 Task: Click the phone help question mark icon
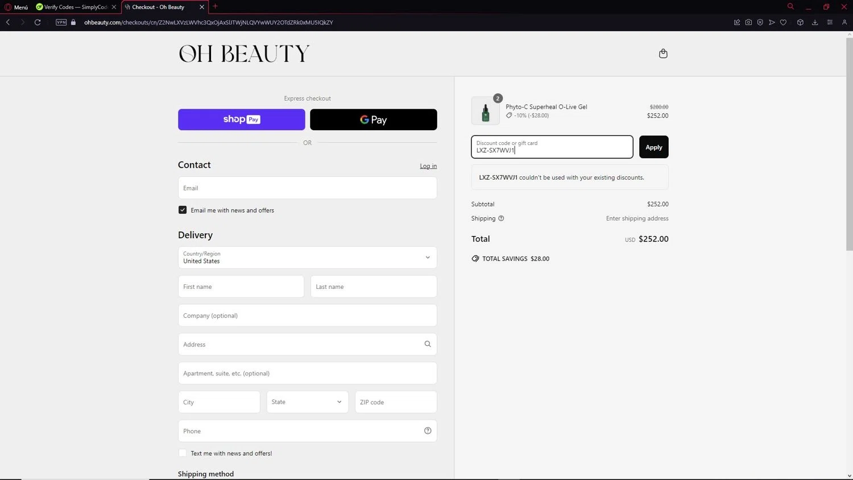[x=428, y=431]
